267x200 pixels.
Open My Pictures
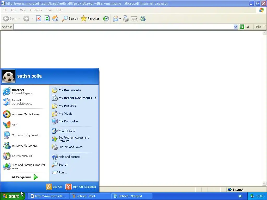pyautogui.click(x=74, y=106)
